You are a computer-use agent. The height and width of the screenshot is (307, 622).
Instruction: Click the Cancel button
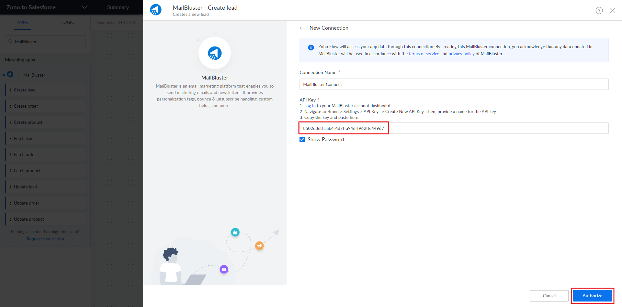point(549,296)
